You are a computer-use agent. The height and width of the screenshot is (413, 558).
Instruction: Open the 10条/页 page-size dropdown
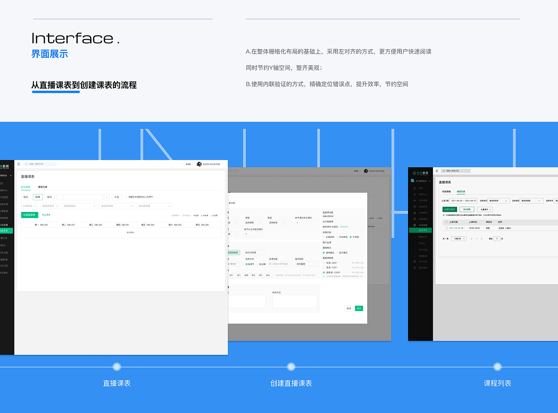[459, 239]
